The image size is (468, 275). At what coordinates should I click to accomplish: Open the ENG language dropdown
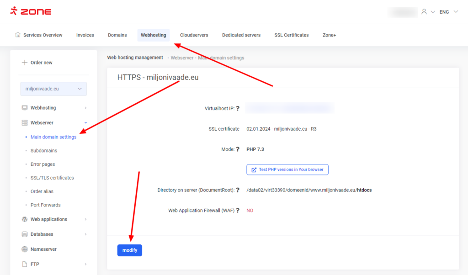click(x=448, y=12)
